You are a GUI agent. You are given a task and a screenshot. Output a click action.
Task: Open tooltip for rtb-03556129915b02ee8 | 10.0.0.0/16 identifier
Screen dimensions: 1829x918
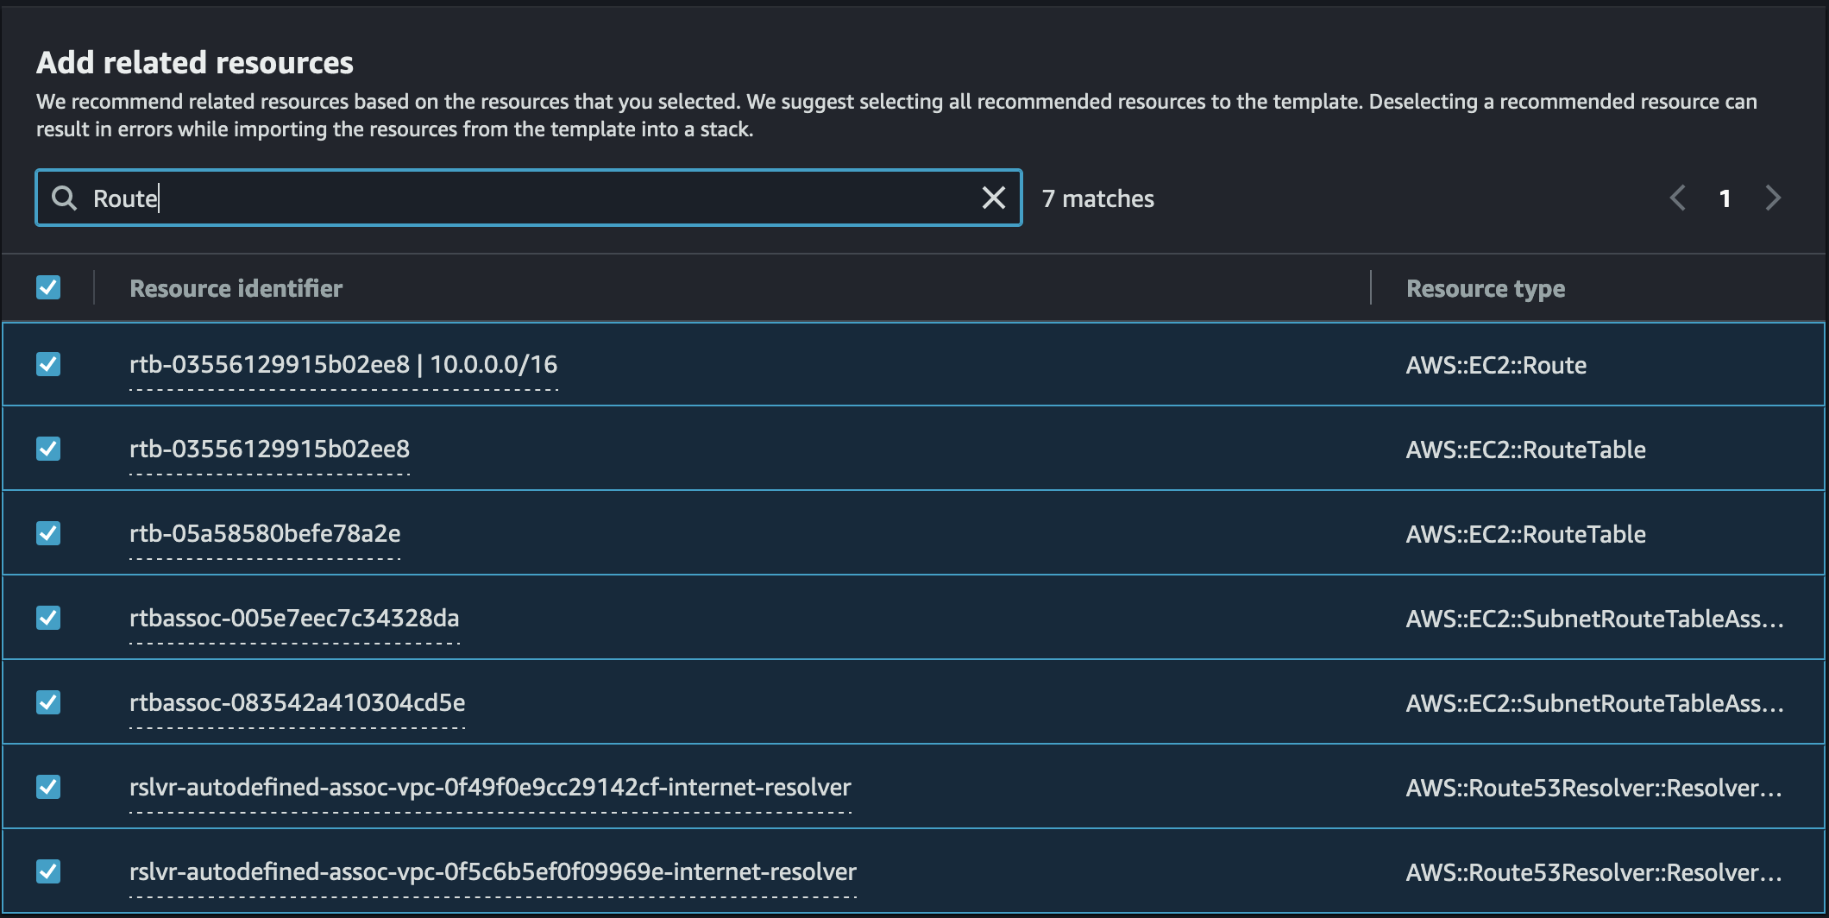pos(343,364)
